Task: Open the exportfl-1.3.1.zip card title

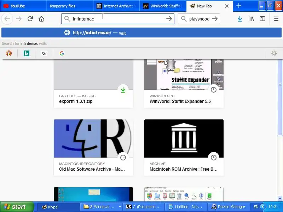Action: point(76,101)
